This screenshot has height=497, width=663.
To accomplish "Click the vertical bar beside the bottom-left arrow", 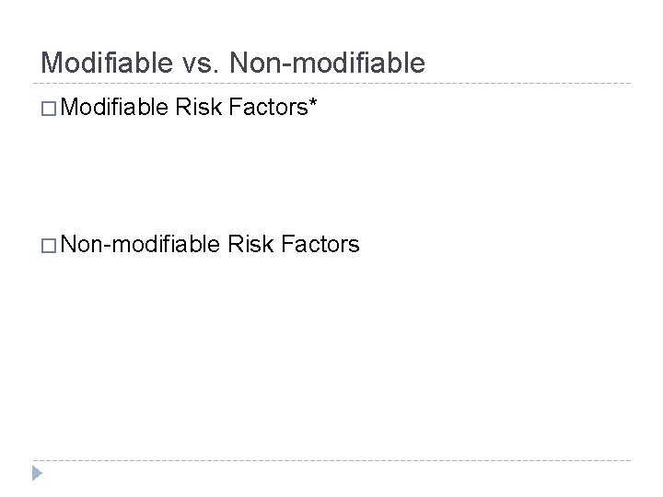I will (30, 475).
